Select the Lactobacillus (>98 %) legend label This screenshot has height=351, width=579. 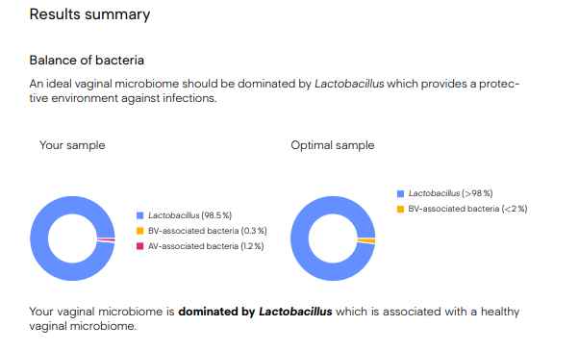click(x=450, y=193)
